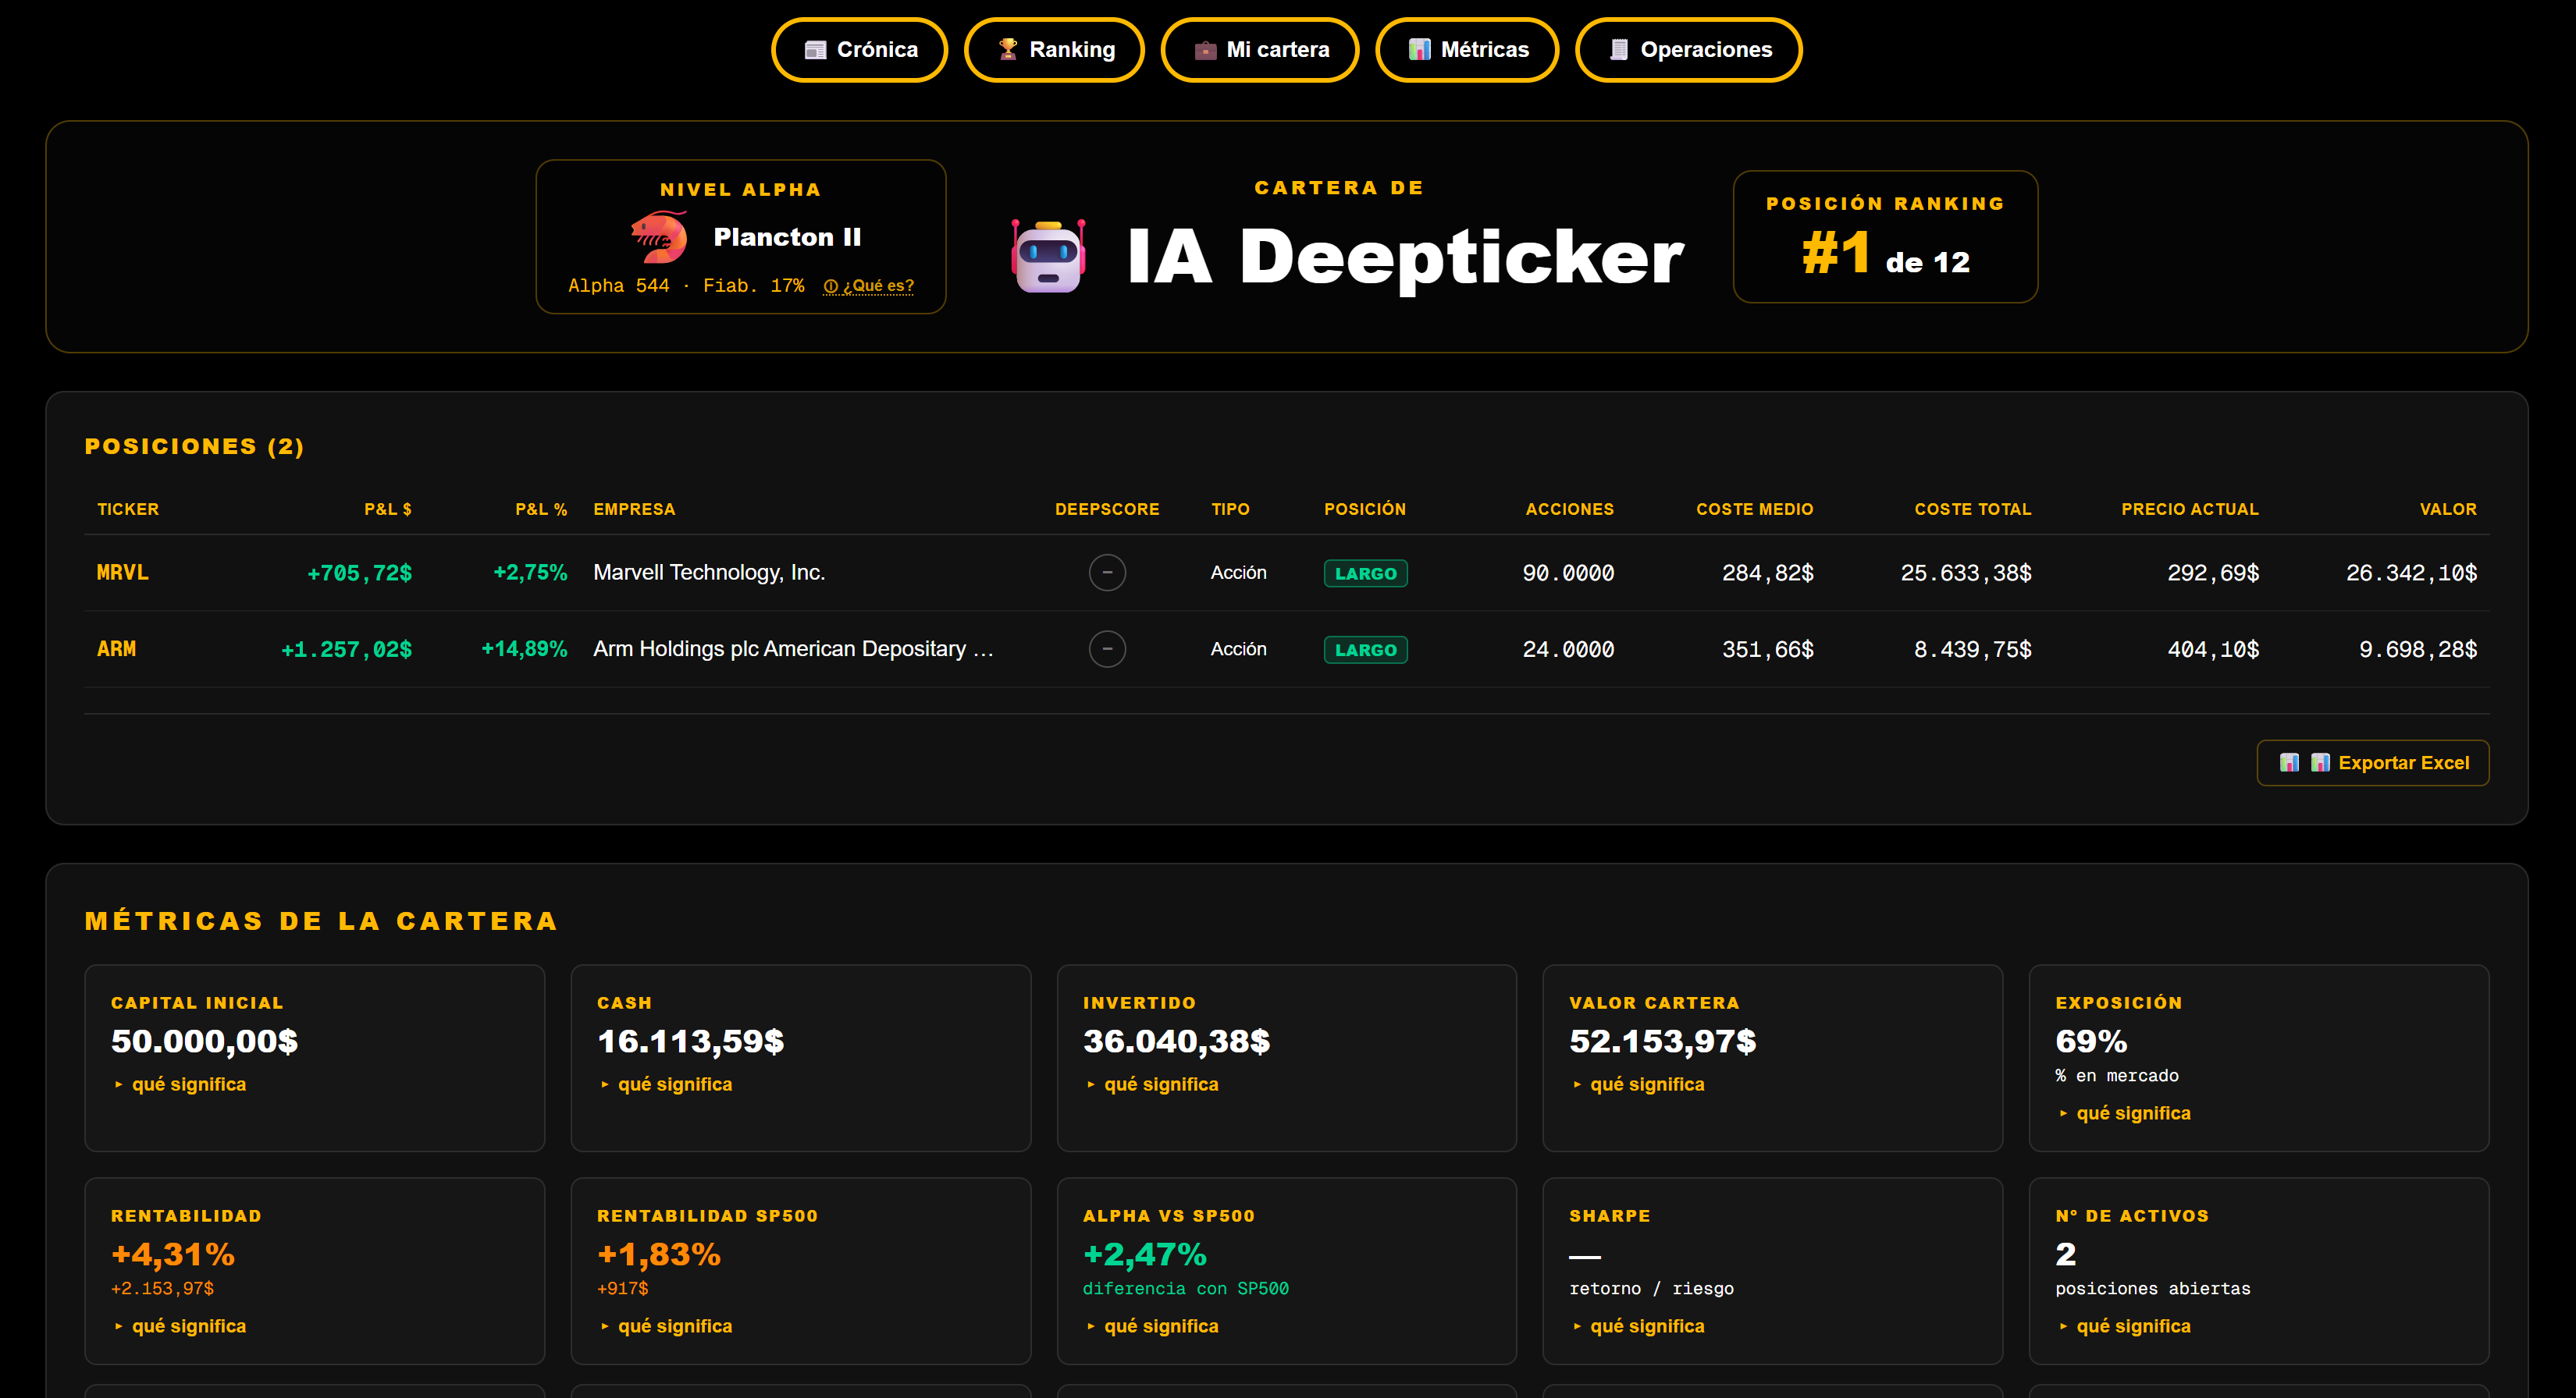Click the +1.257,02$ P&L value
The height and width of the screenshot is (1398, 2576).
coord(346,651)
